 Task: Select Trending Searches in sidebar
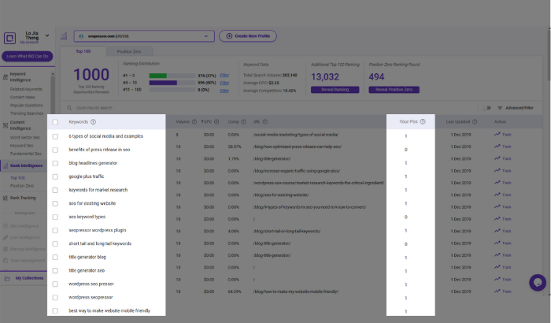coord(27,113)
